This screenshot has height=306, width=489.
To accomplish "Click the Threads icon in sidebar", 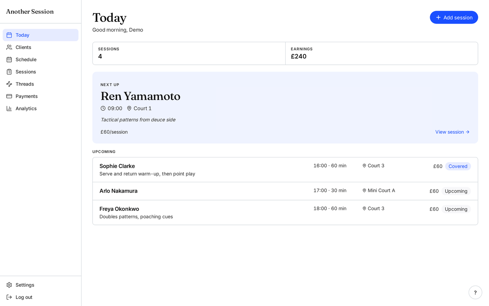I will click(9, 84).
